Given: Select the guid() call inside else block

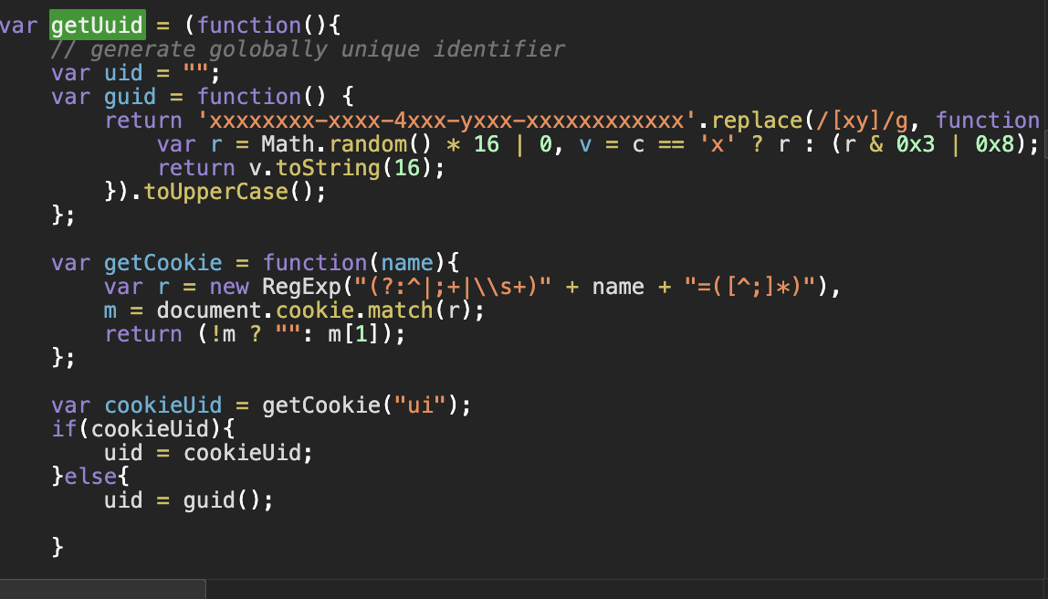Looking at the screenshot, I should click(x=224, y=499).
